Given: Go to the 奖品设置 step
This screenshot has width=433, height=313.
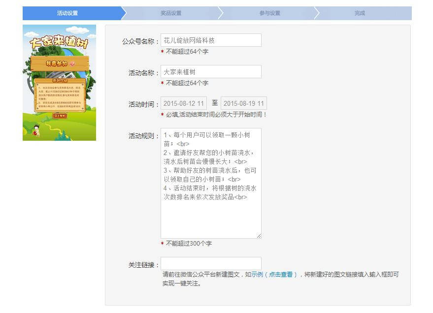Looking at the screenshot, I should 171,13.
